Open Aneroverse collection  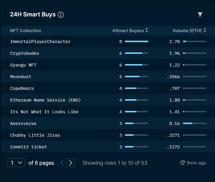click(23, 123)
